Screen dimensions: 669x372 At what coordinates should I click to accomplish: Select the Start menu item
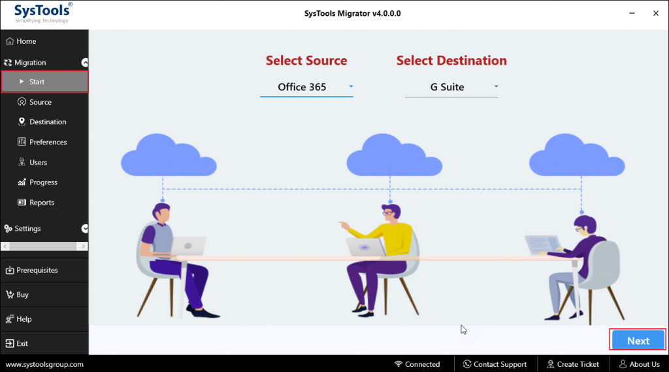point(45,82)
